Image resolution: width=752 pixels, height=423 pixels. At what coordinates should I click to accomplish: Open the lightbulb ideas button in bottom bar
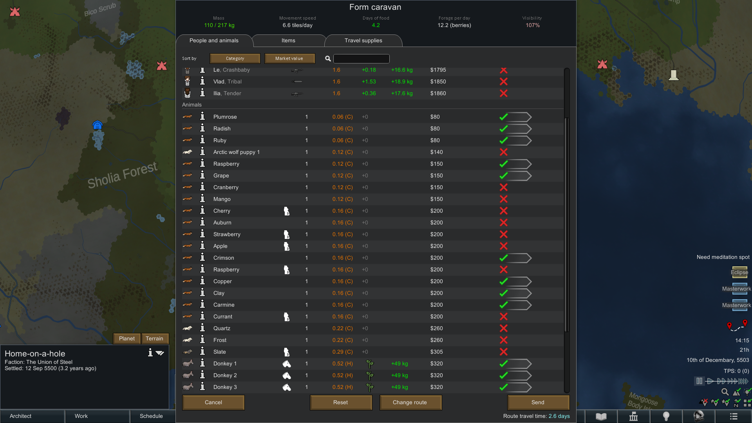tap(666, 416)
